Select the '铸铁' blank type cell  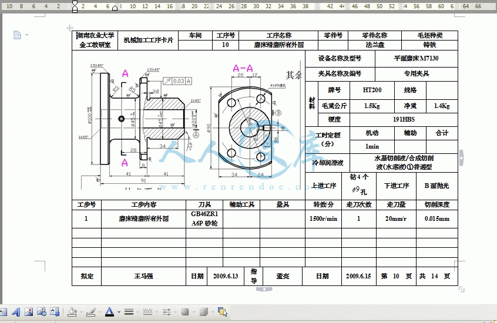click(429, 45)
